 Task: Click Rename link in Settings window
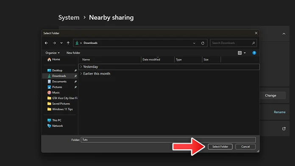coord(280,112)
